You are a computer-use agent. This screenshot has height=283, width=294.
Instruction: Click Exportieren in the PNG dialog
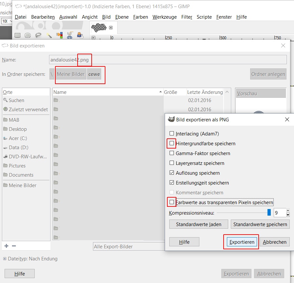pyautogui.click(x=242, y=242)
